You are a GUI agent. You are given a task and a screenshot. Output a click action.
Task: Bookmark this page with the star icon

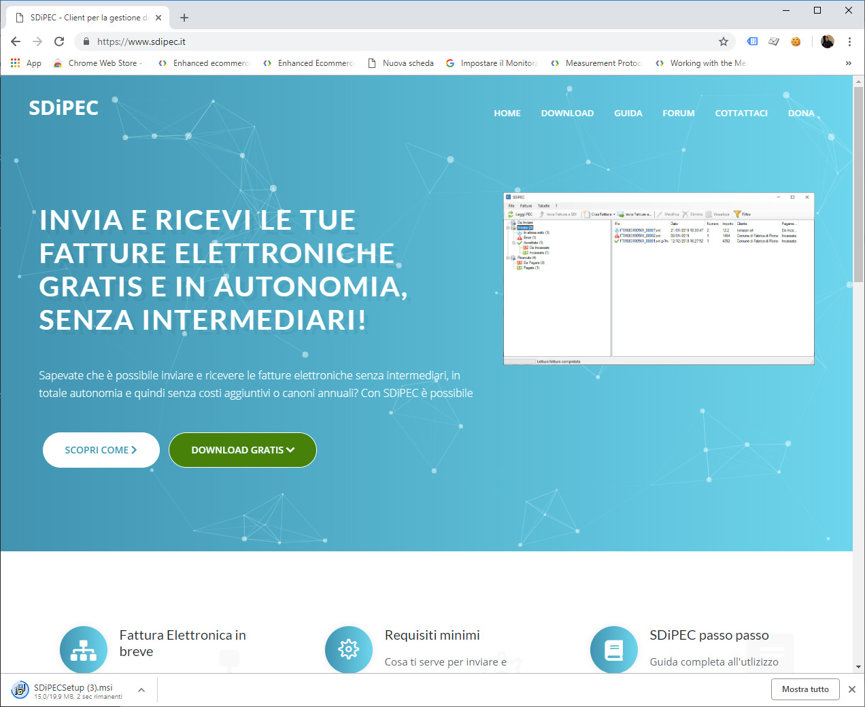click(x=724, y=41)
